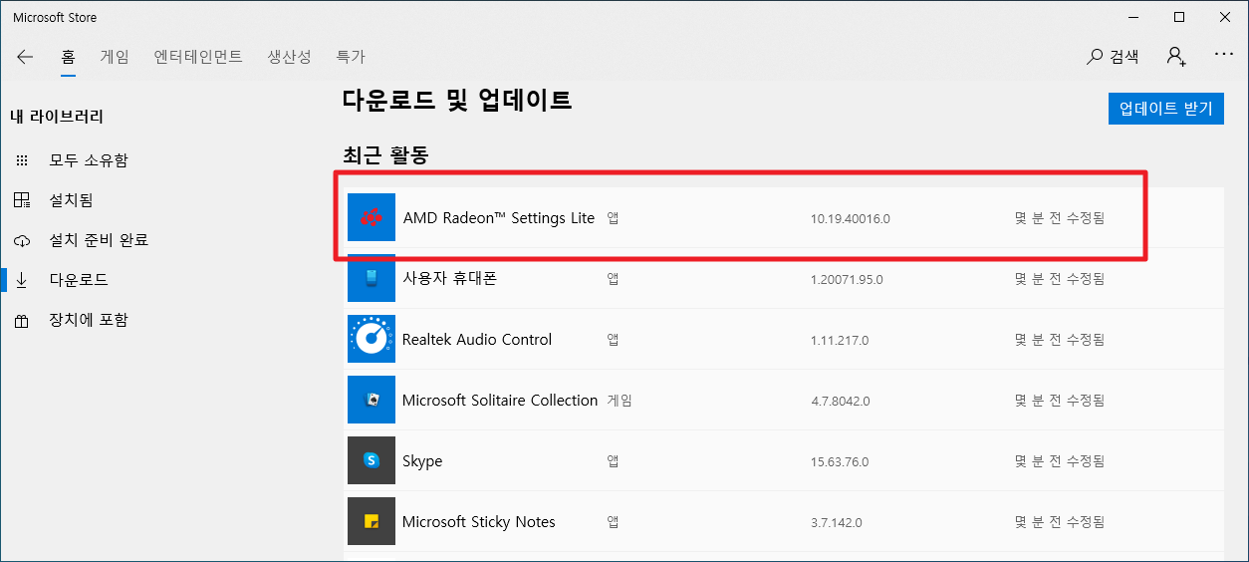Open 사용자 휴대폰 app name
1249x562 pixels.
[449, 279]
